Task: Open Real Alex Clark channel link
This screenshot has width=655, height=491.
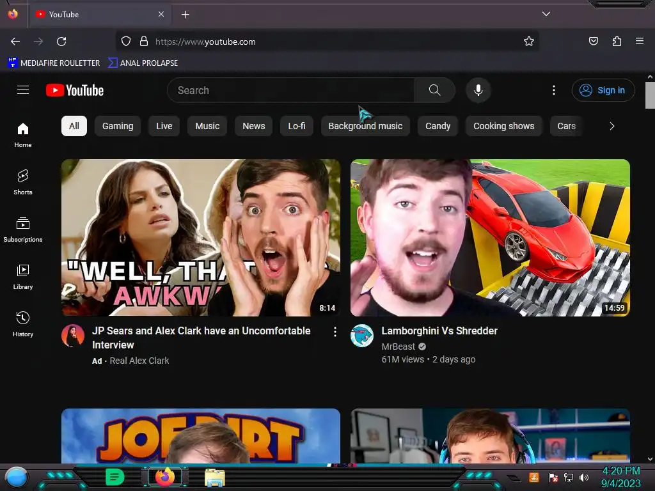Action: pos(139,361)
